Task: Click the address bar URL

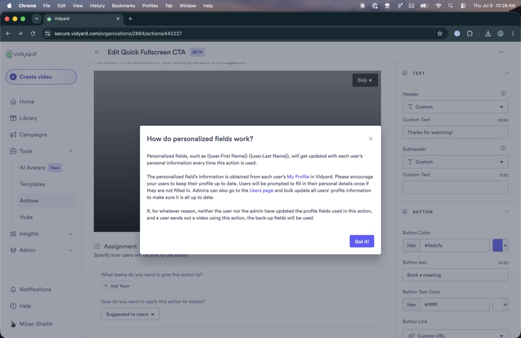Action: click(x=118, y=33)
